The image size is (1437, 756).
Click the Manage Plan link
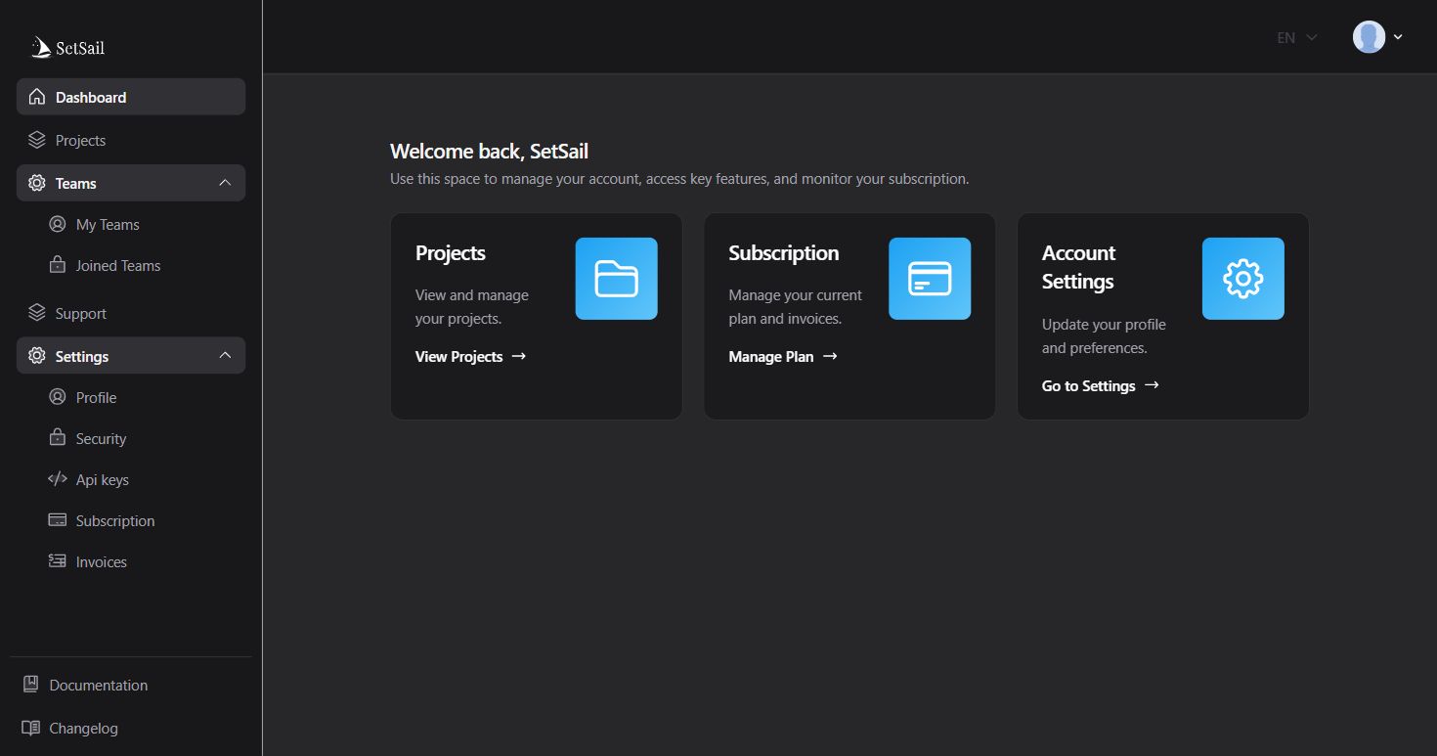(x=782, y=356)
